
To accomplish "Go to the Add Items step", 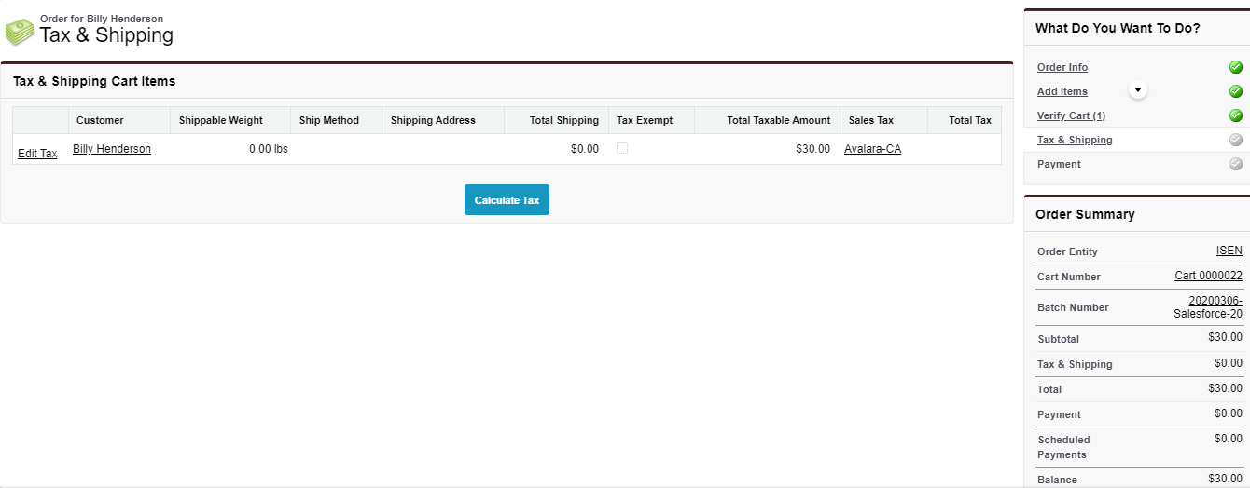I will (x=1062, y=91).
